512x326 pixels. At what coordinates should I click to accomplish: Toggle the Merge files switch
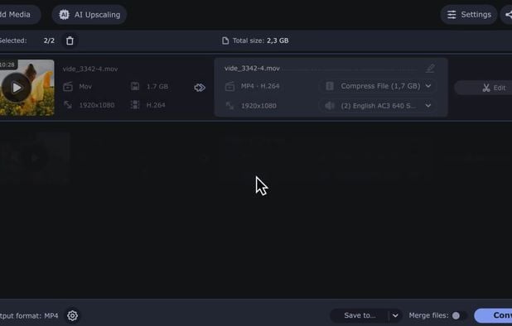[460, 315]
